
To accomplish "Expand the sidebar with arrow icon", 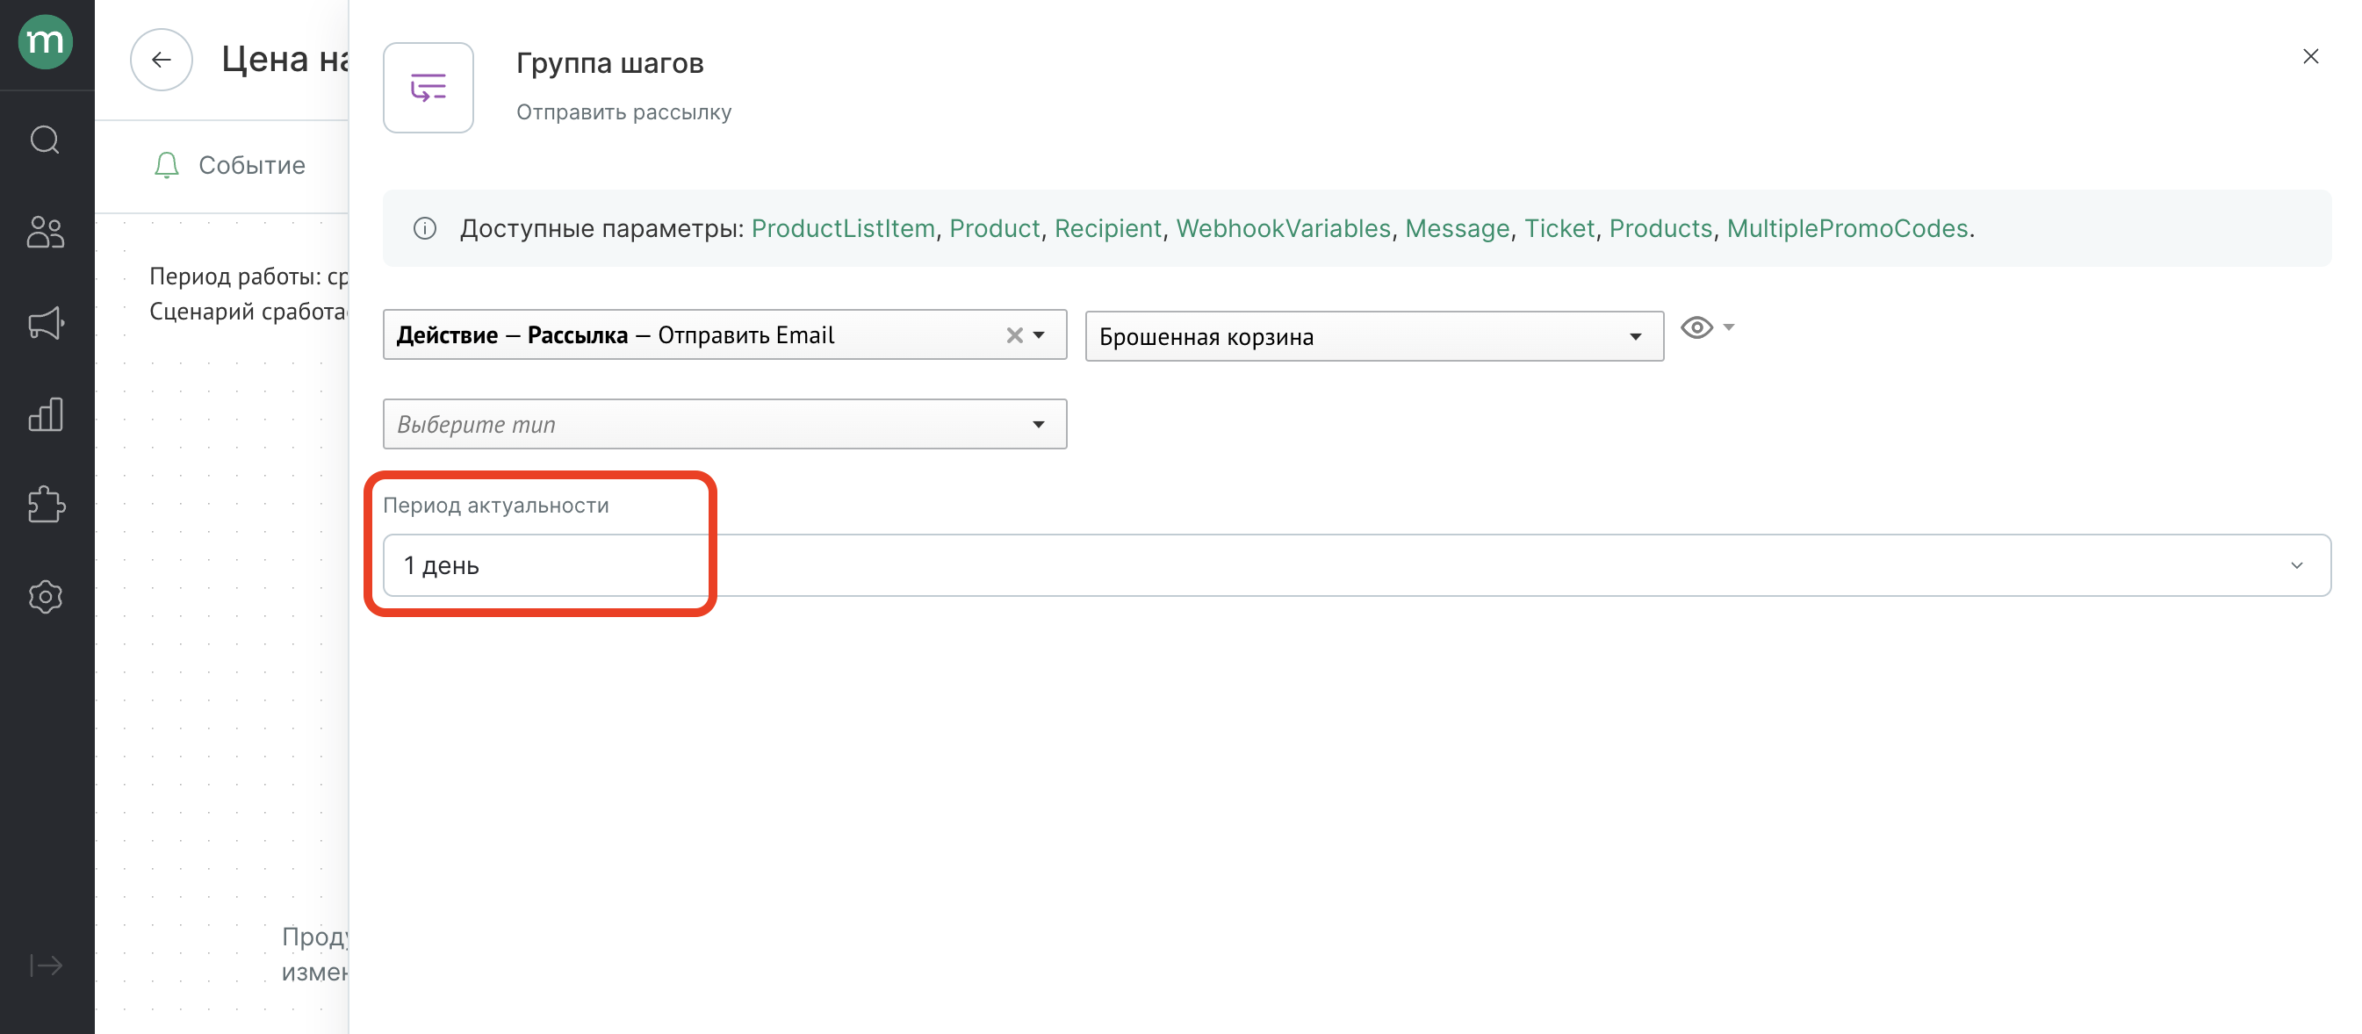I will [46, 966].
